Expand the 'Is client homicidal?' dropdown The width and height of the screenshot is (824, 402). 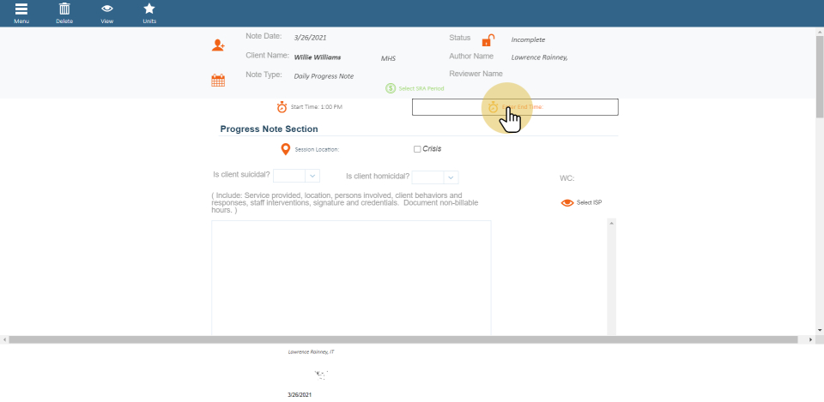click(451, 177)
